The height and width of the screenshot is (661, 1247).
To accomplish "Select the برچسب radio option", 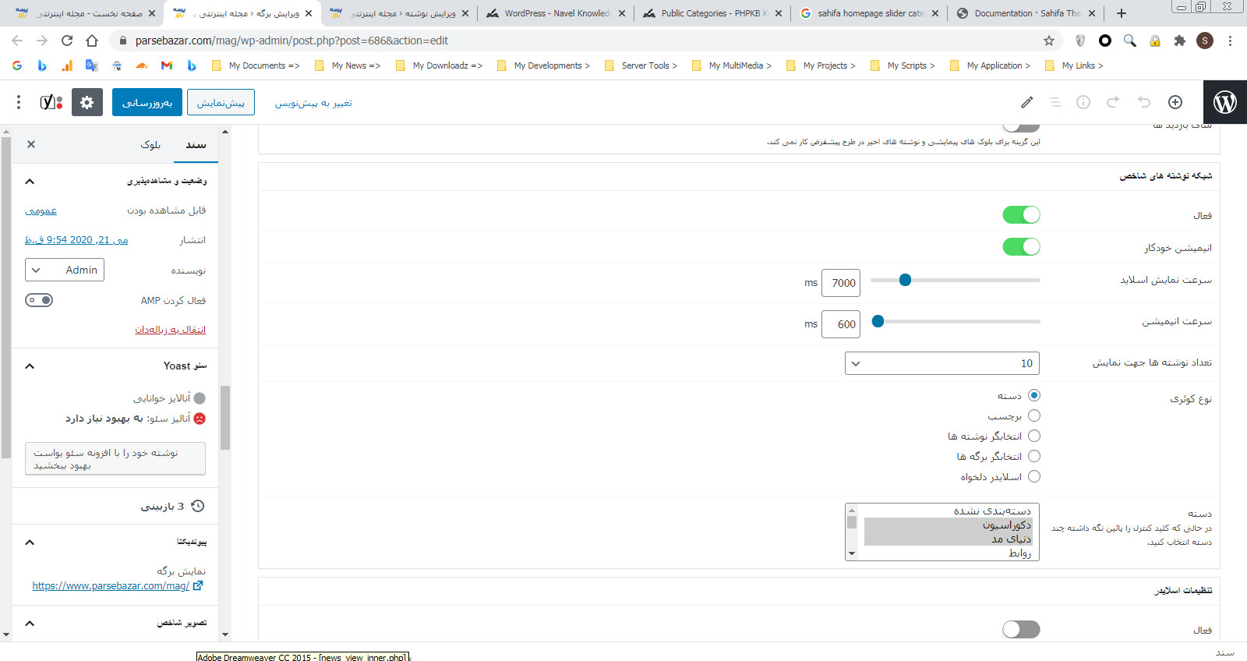I will pos(1034,416).
